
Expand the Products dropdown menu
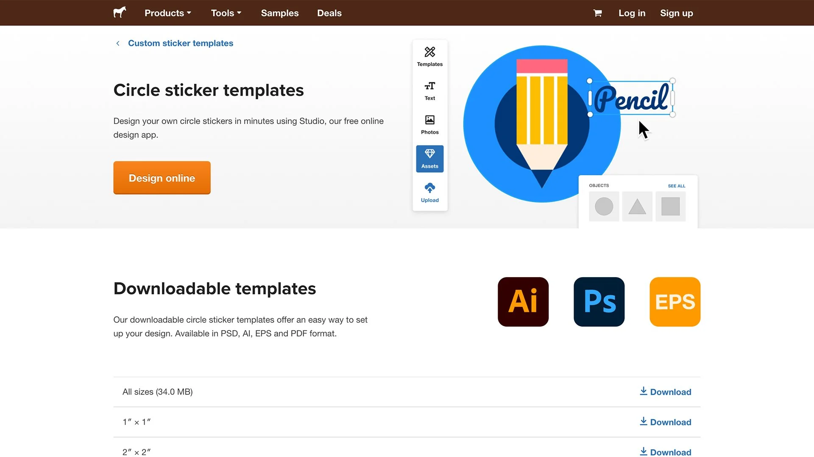point(168,13)
